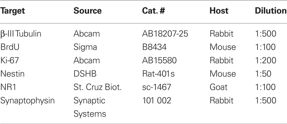Click the Cat. # column header

(154, 11)
